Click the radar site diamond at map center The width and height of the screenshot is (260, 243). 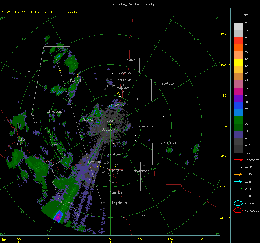point(110,126)
